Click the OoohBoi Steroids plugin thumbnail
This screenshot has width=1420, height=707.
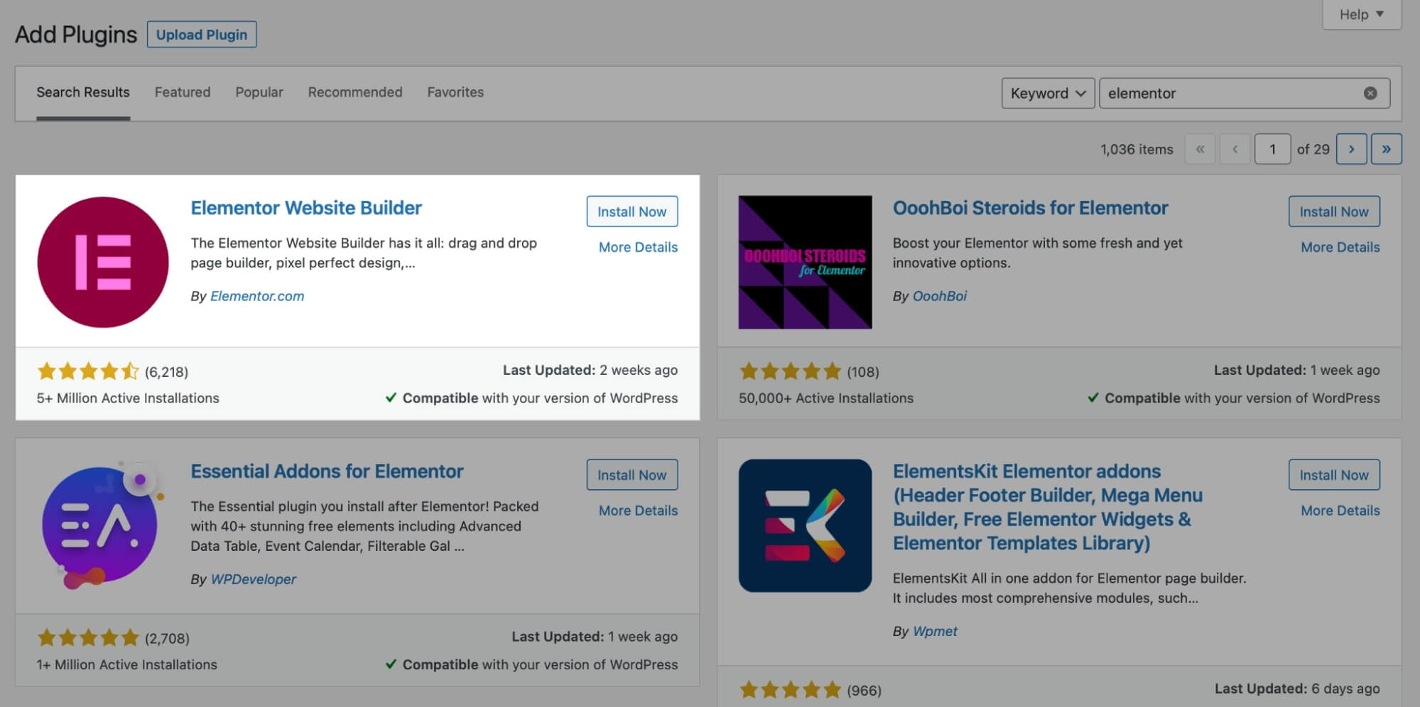(x=805, y=262)
